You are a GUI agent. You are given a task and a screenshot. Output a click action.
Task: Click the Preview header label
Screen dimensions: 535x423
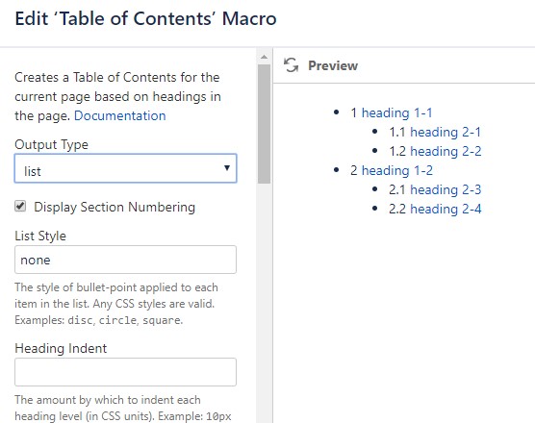[333, 65]
